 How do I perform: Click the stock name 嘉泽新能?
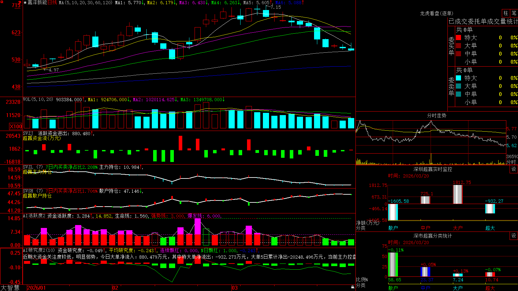coord(37,3)
